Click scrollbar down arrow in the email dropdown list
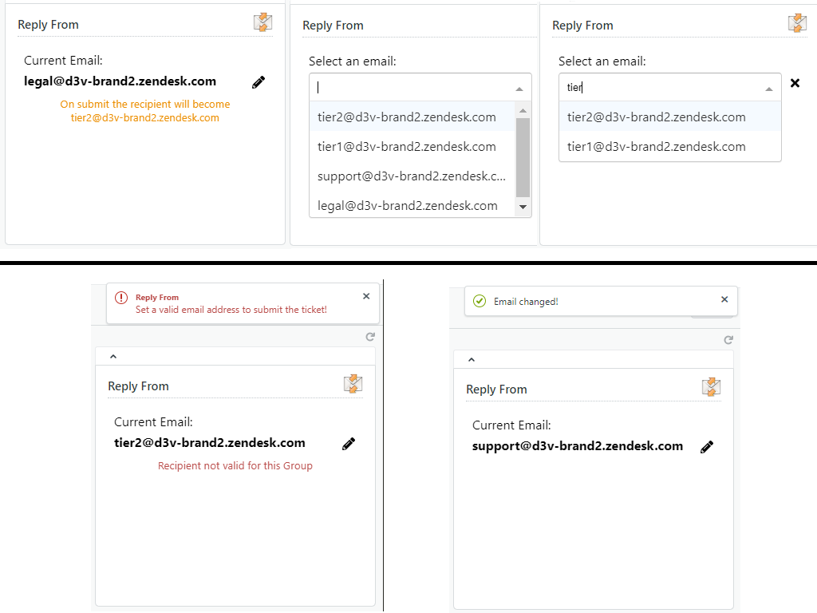Image resolution: width=817 pixels, height=613 pixels. (x=523, y=207)
